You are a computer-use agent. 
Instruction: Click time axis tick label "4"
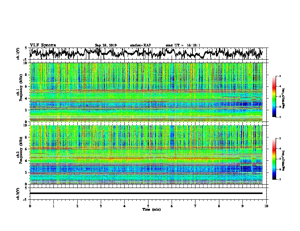click(124, 206)
